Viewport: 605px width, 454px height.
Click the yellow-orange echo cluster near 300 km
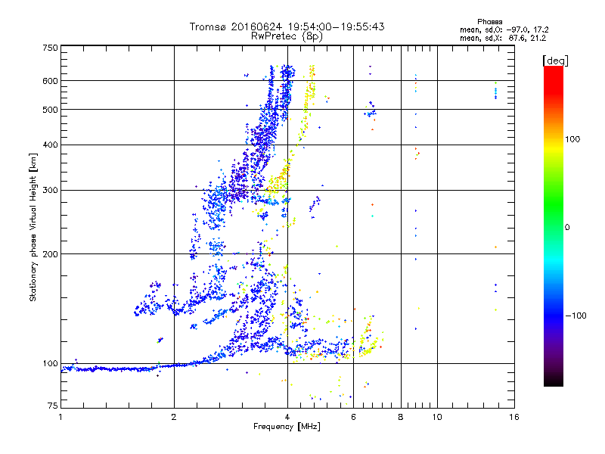[277, 182]
